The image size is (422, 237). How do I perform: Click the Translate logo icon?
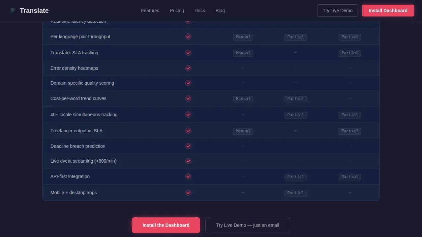tap(13, 11)
